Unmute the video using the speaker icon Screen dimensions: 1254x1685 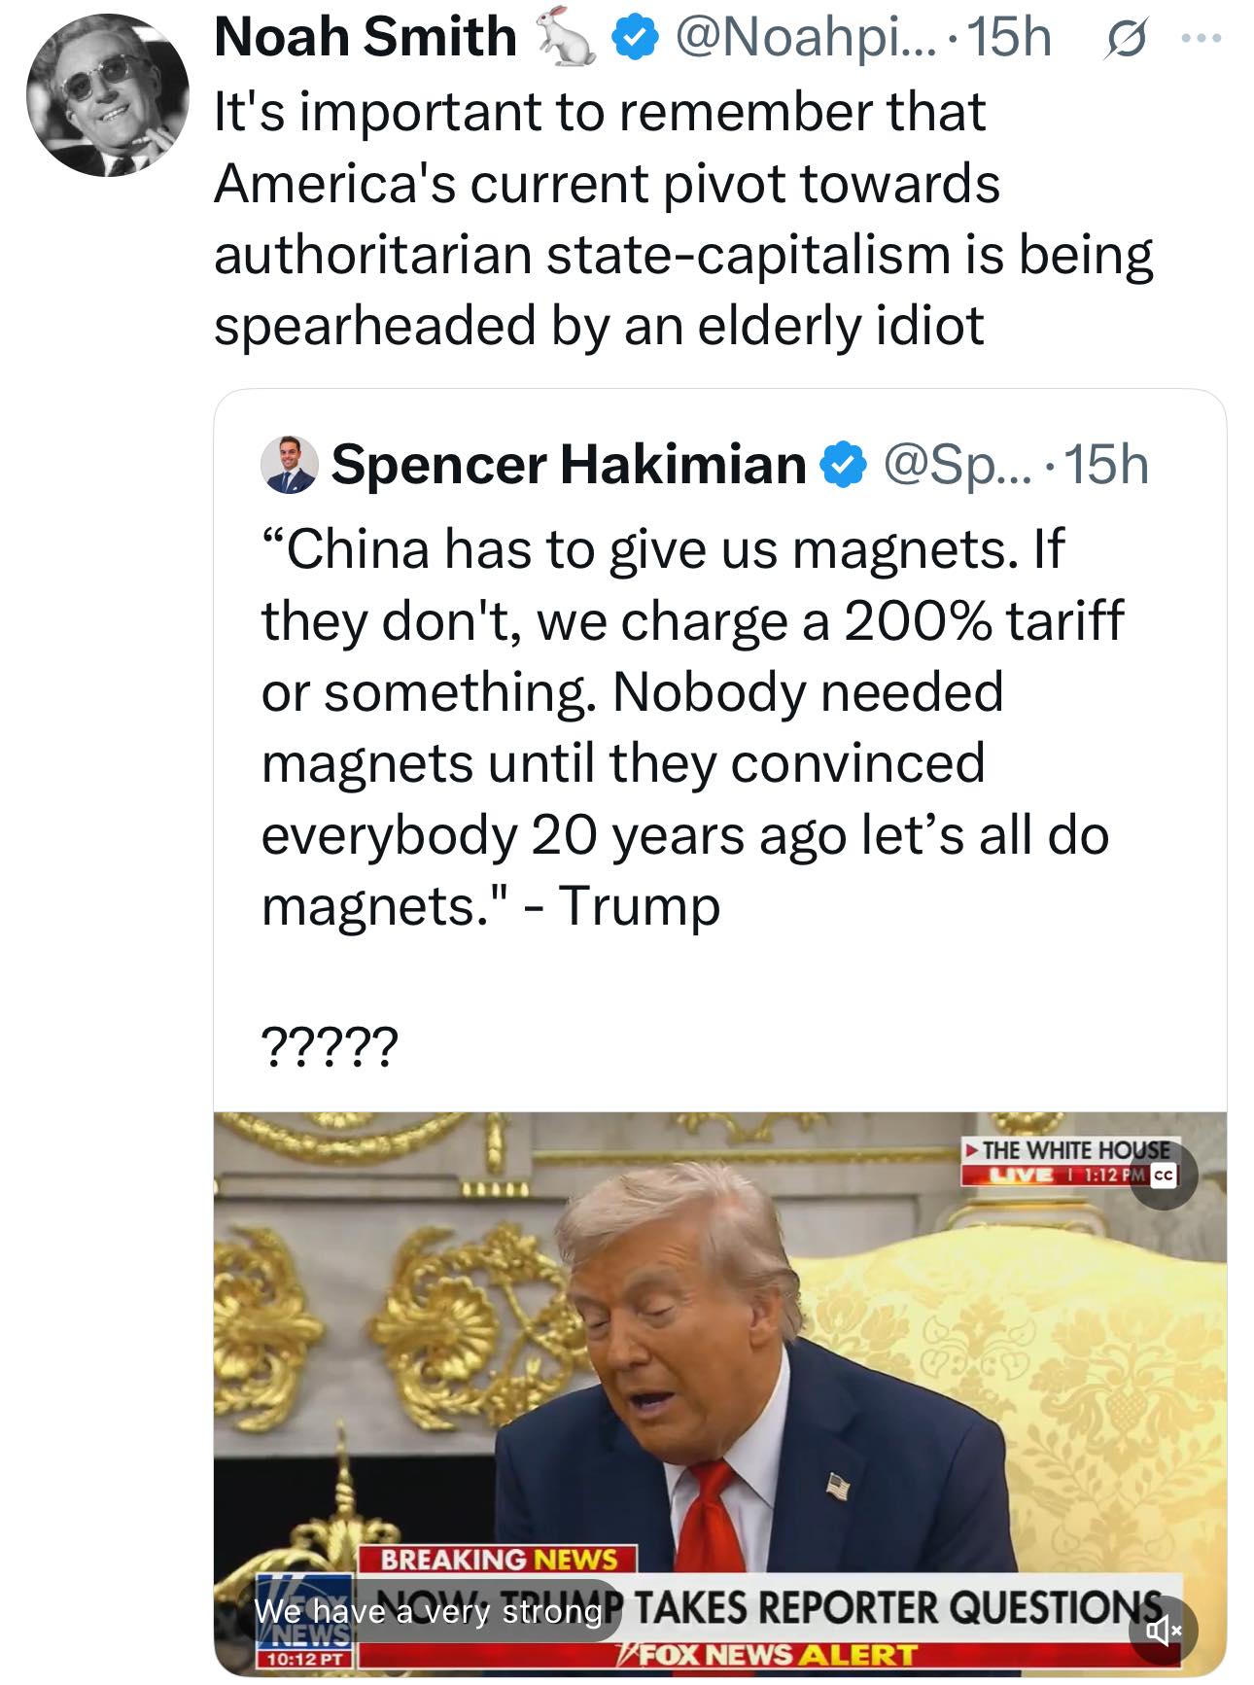pyautogui.click(x=1163, y=1628)
